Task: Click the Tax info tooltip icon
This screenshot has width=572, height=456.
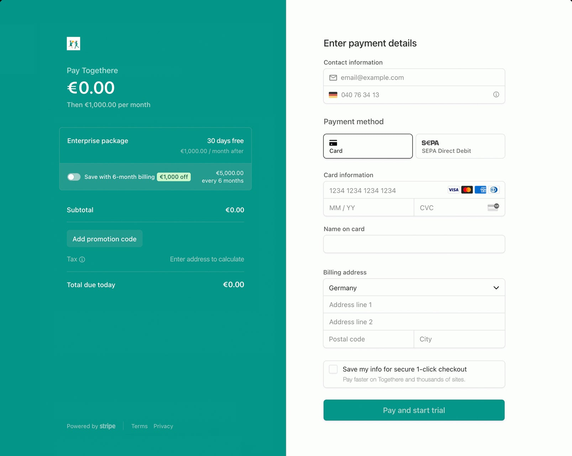Action: tap(82, 259)
